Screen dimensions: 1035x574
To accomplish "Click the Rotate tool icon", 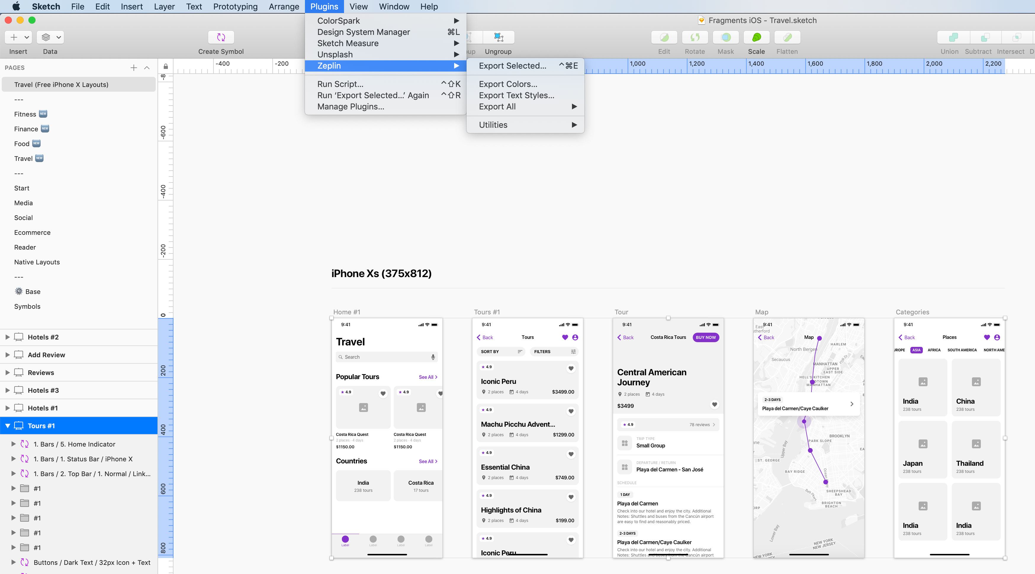I will point(695,37).
